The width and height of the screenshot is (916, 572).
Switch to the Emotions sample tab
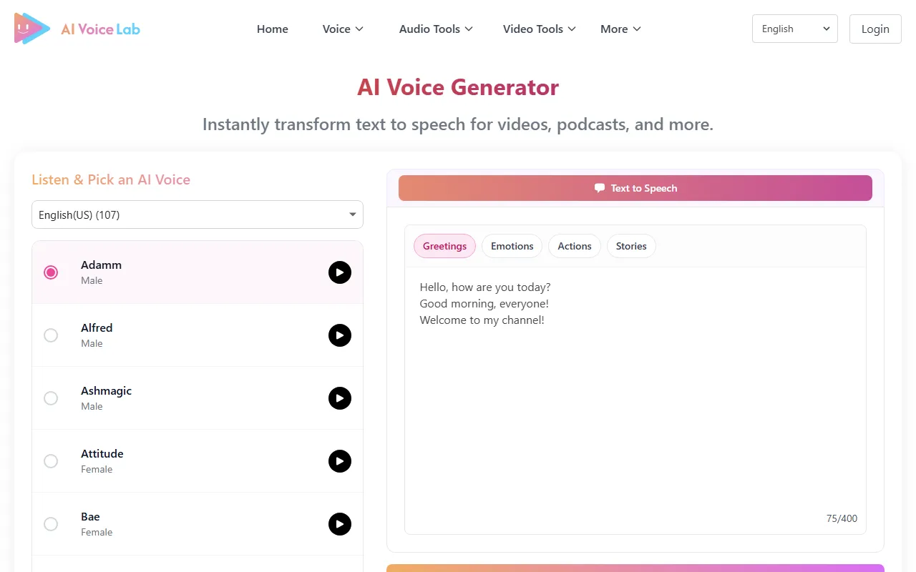pyautogui.click(x=512, y=246)
